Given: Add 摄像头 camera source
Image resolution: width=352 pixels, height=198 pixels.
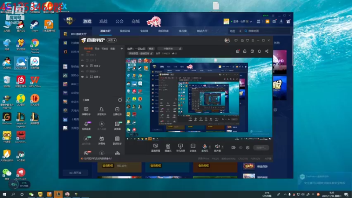Looking at the screenshot, I should pos(168,148).
